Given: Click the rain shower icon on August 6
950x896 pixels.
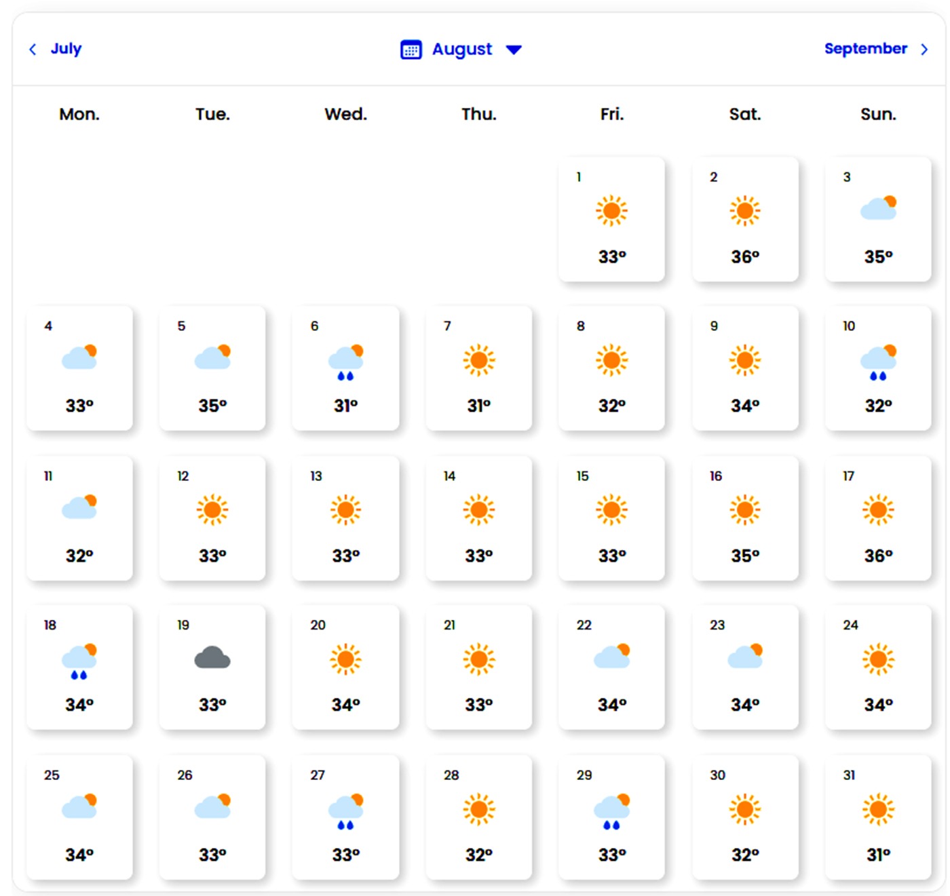Looking at the screenshot, I should coord(346,361).
